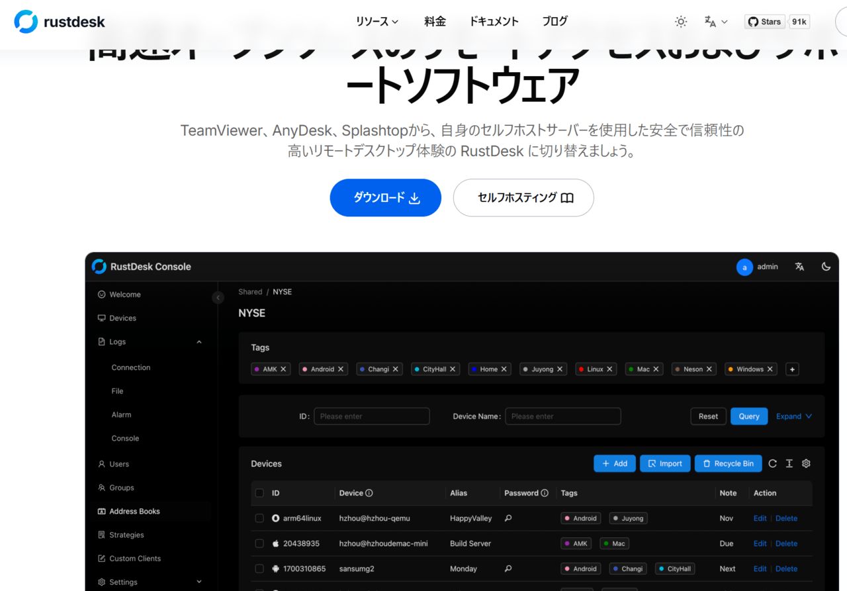847x591 pixels.
Task: Open ブログ menu item
Action: tap(555, 21)
